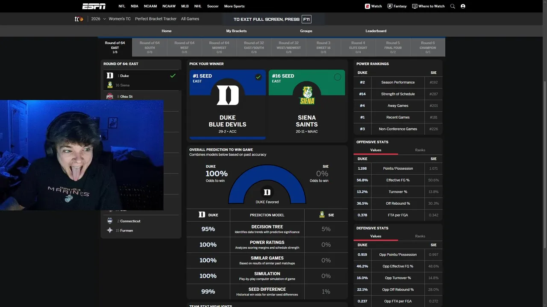Screen dimensions: 547x307
Task: Open Perfect Bracket Tracker link
Action: tap(156, 19)
